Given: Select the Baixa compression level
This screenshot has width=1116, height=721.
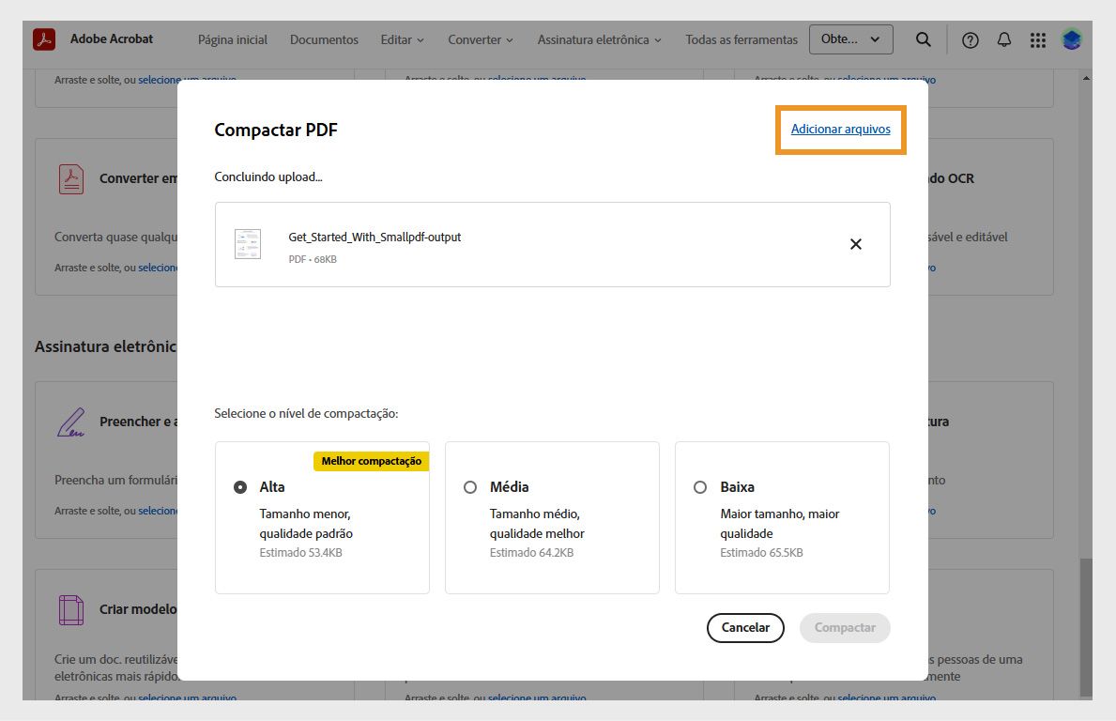Looking at the screenshot, I should (699, 486).
